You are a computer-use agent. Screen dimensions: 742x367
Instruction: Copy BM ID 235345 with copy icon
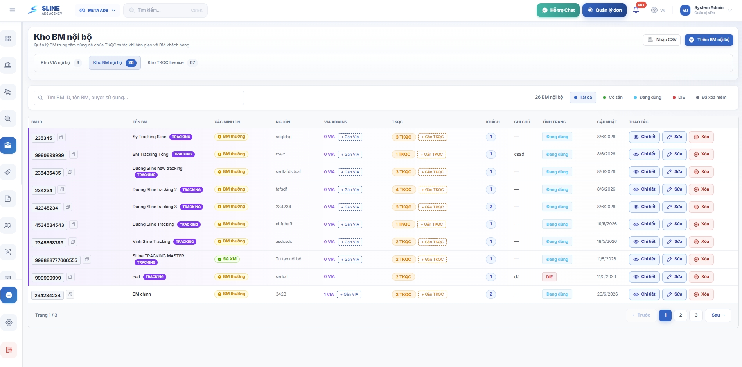61,137
